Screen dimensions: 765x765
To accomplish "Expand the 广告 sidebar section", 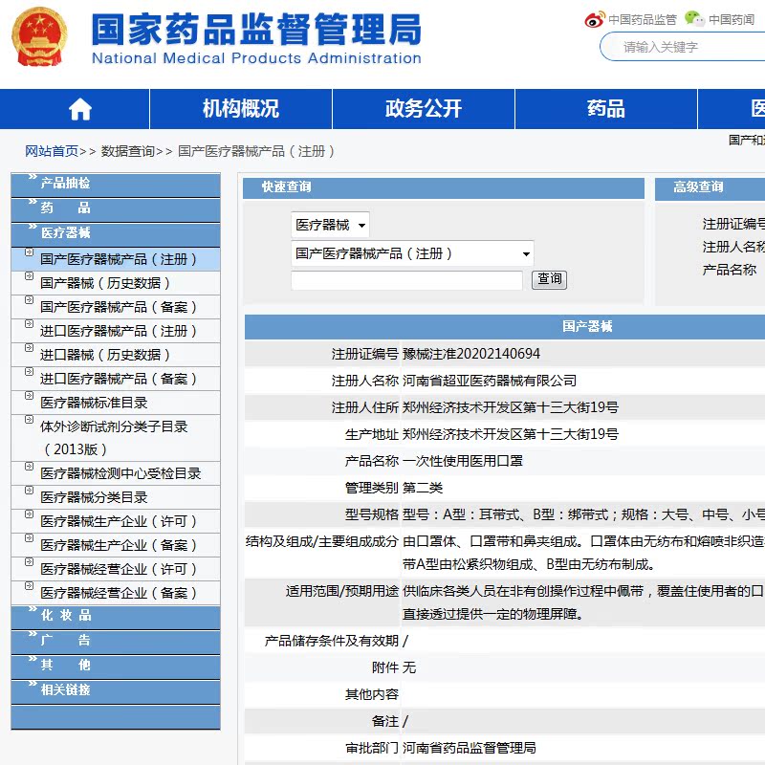I will pyautogui.click(x=116, y=642).
